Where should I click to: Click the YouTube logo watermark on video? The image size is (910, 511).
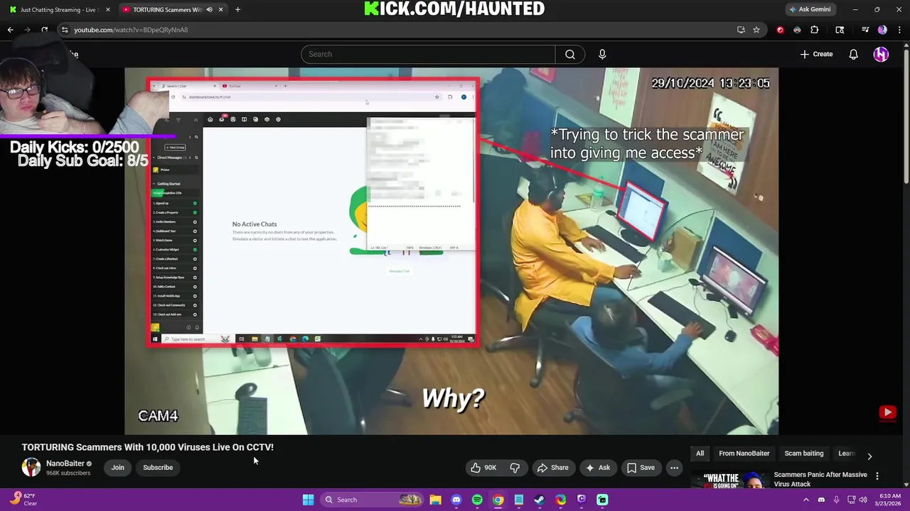point(887,412)
